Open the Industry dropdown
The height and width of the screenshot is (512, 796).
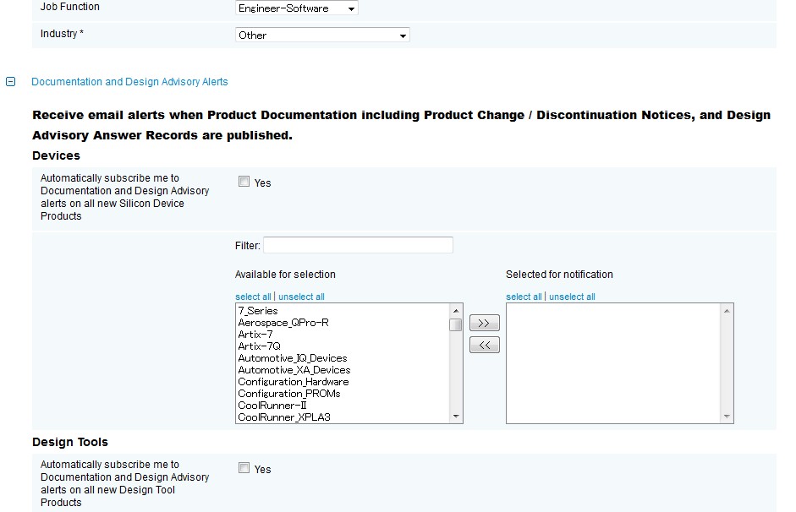click(322, 35)
